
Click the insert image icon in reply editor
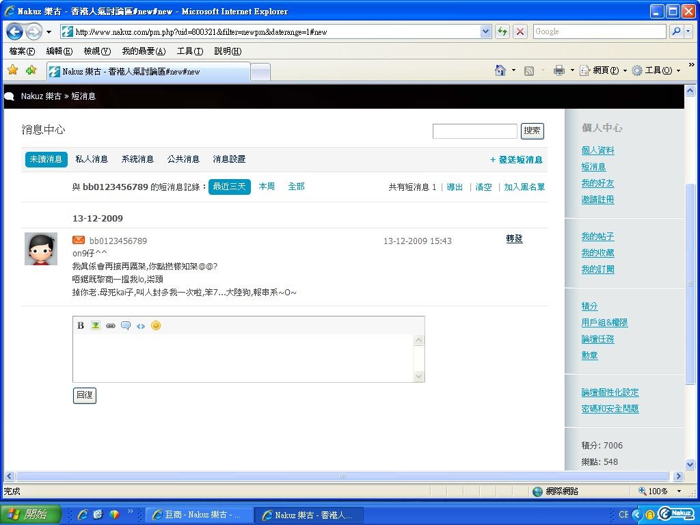click(96, 325)
